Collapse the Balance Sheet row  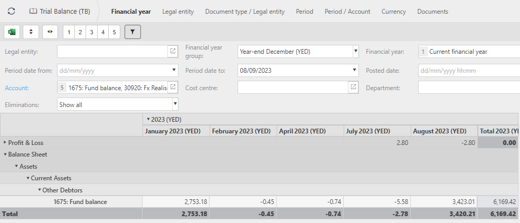click(5, 154)
